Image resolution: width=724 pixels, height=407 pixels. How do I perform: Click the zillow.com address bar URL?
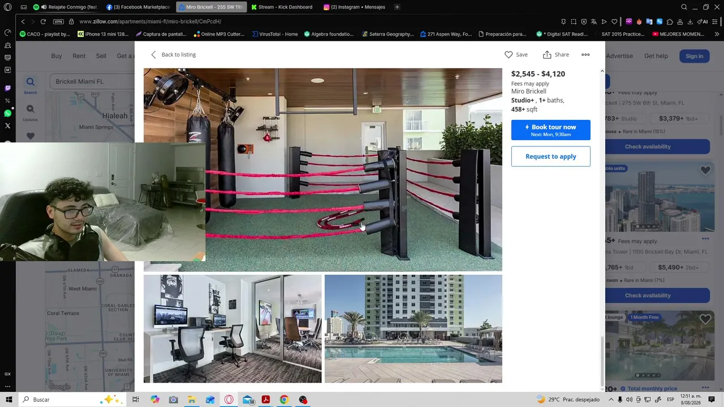point(150,21)
